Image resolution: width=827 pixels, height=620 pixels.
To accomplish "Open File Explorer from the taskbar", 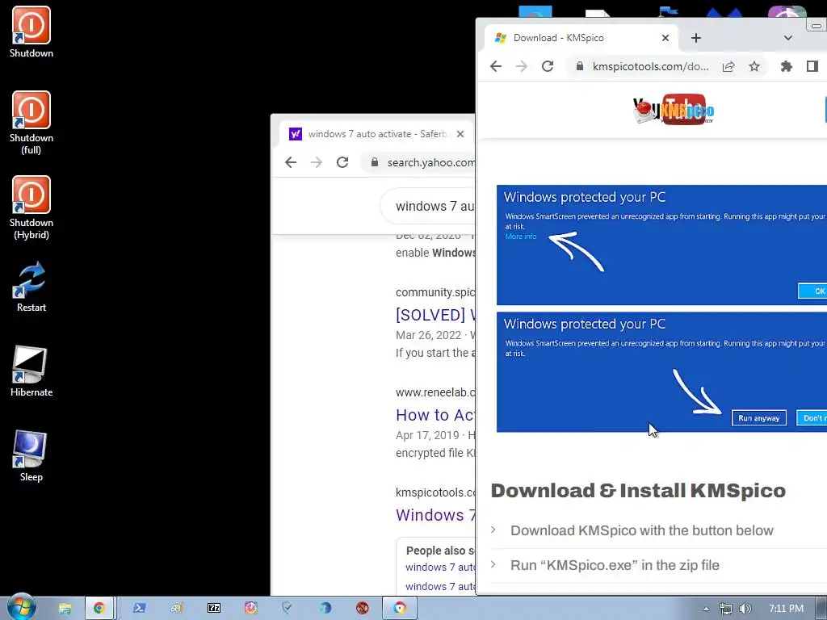I will coord(65,609).
